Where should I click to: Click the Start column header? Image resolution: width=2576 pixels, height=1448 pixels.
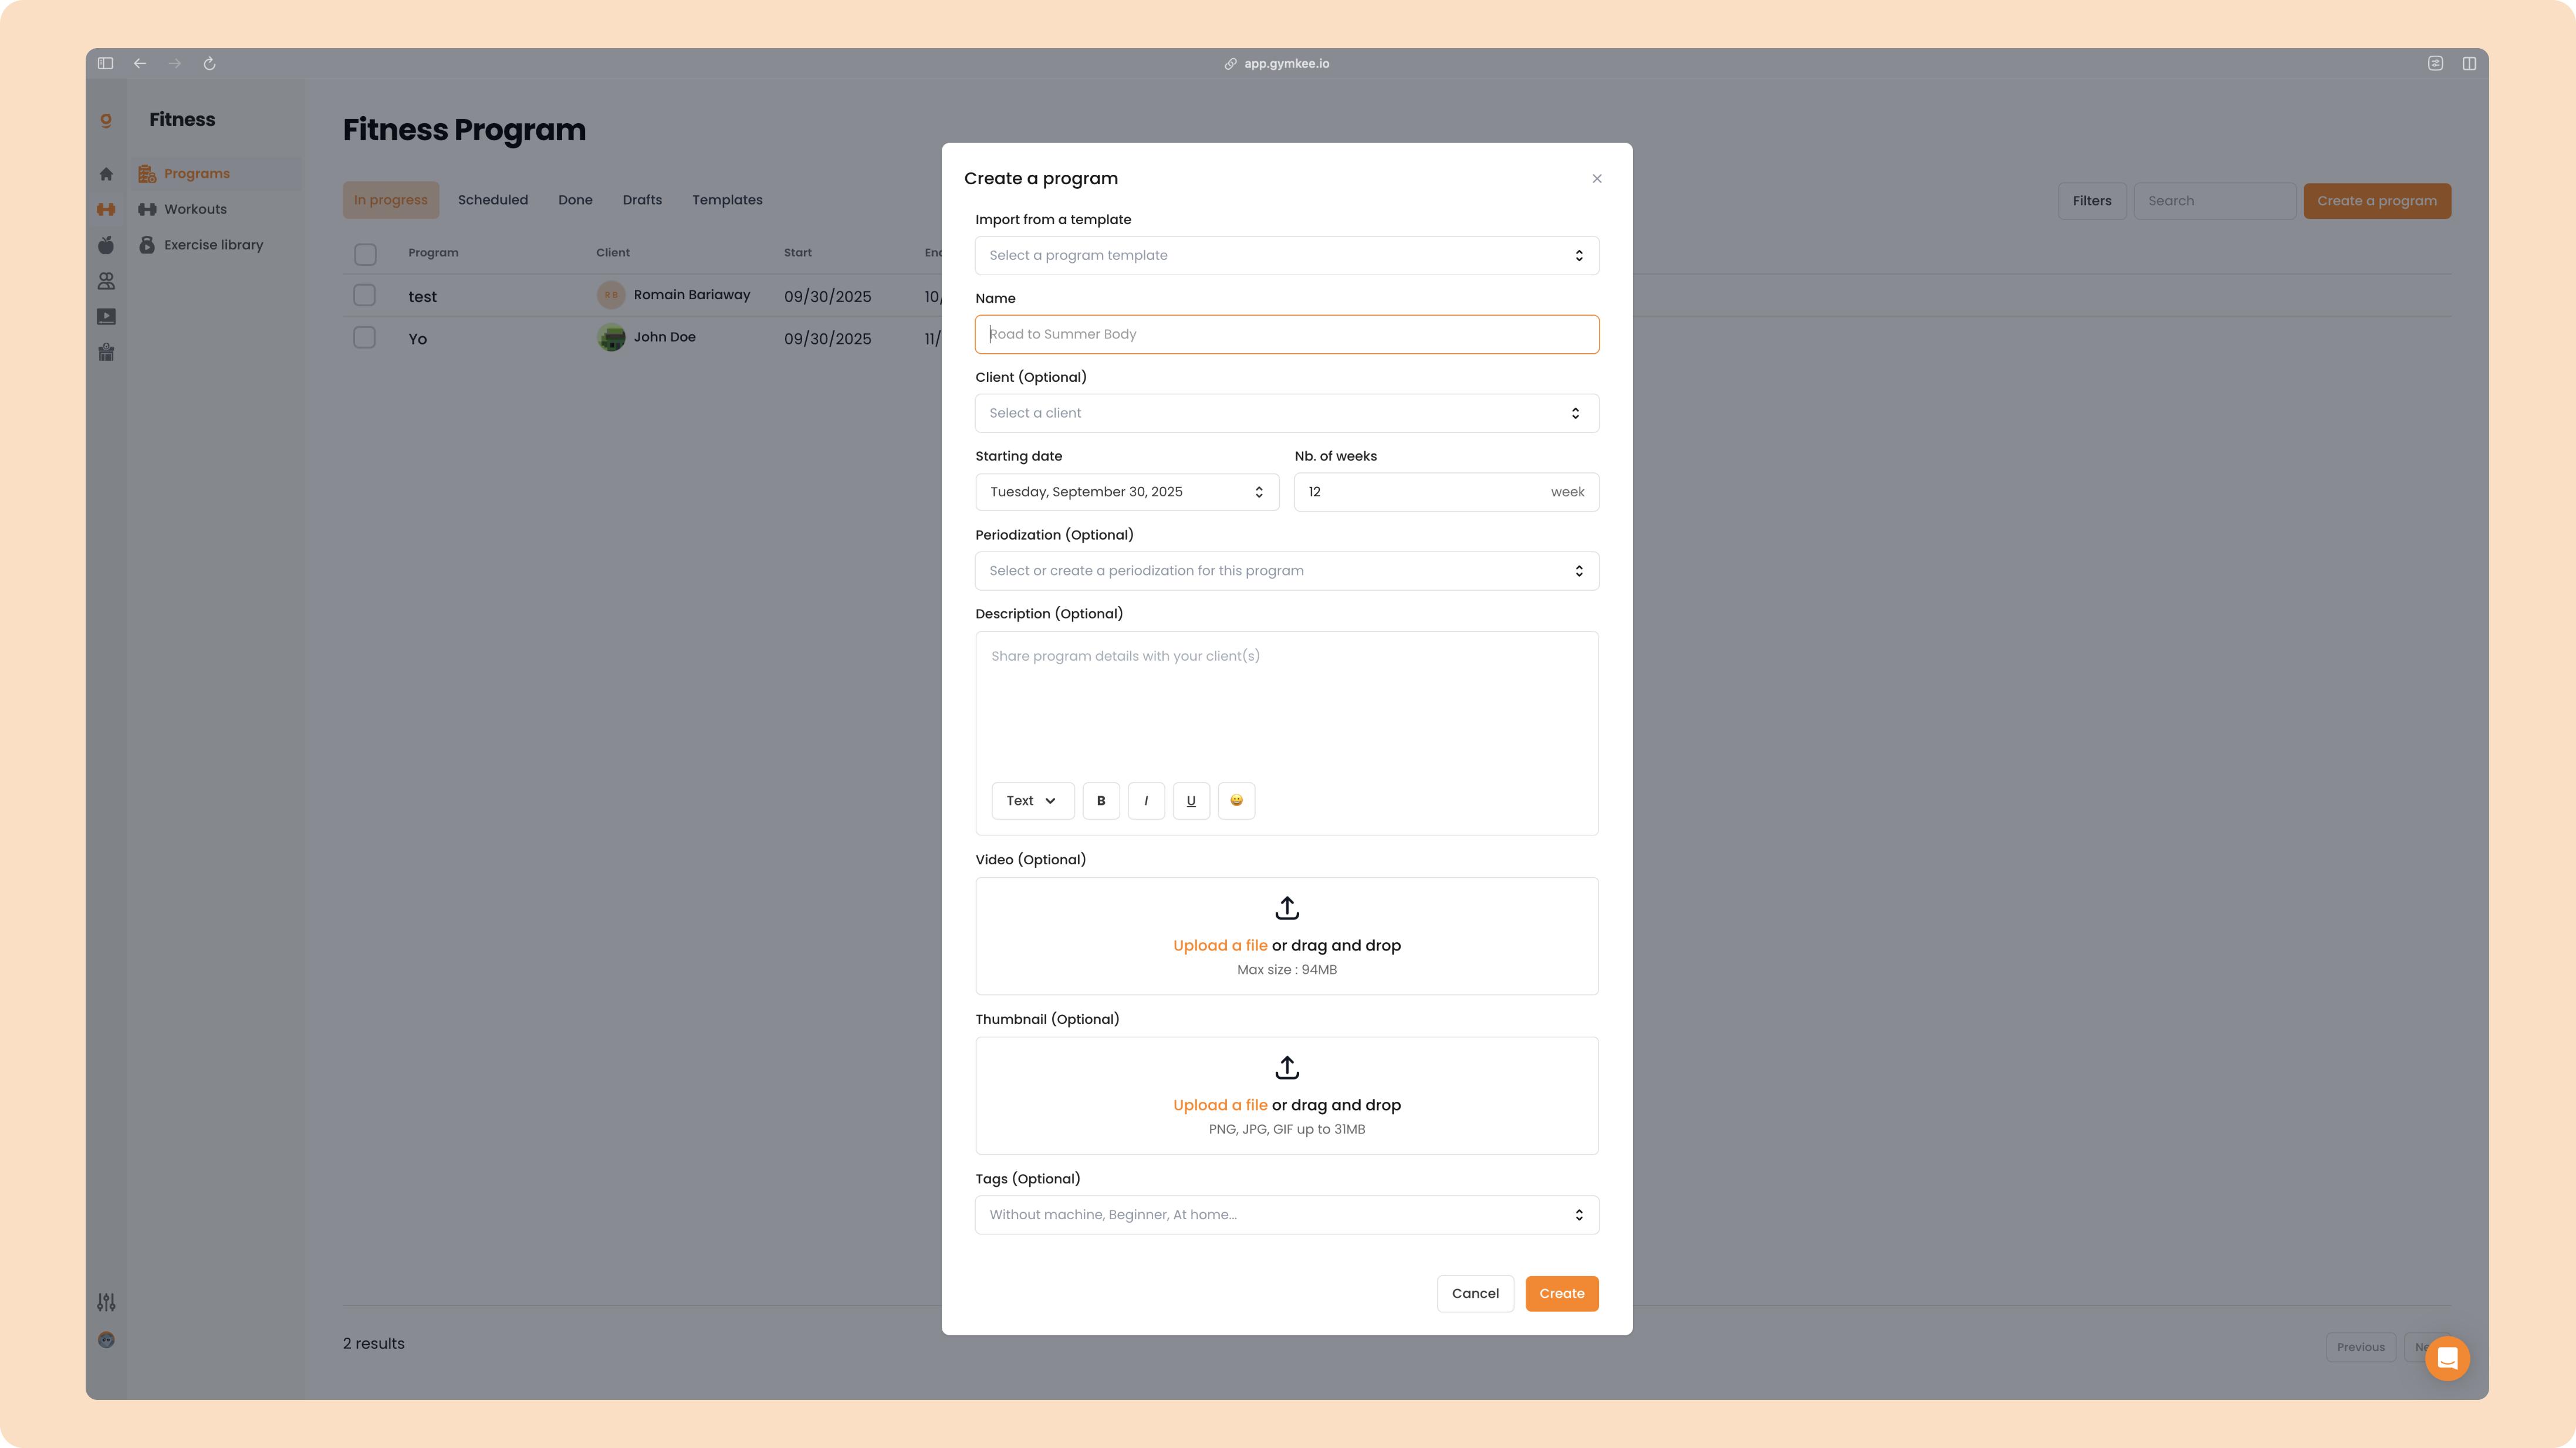click(798, 253)
